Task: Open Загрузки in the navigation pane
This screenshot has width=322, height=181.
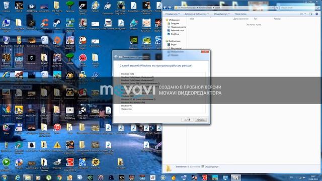Action: (175, 24)
